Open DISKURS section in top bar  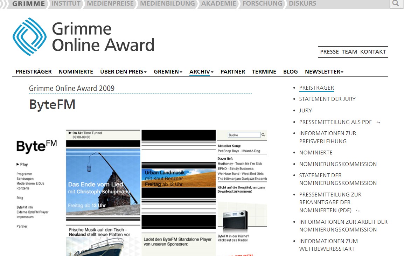302,4
